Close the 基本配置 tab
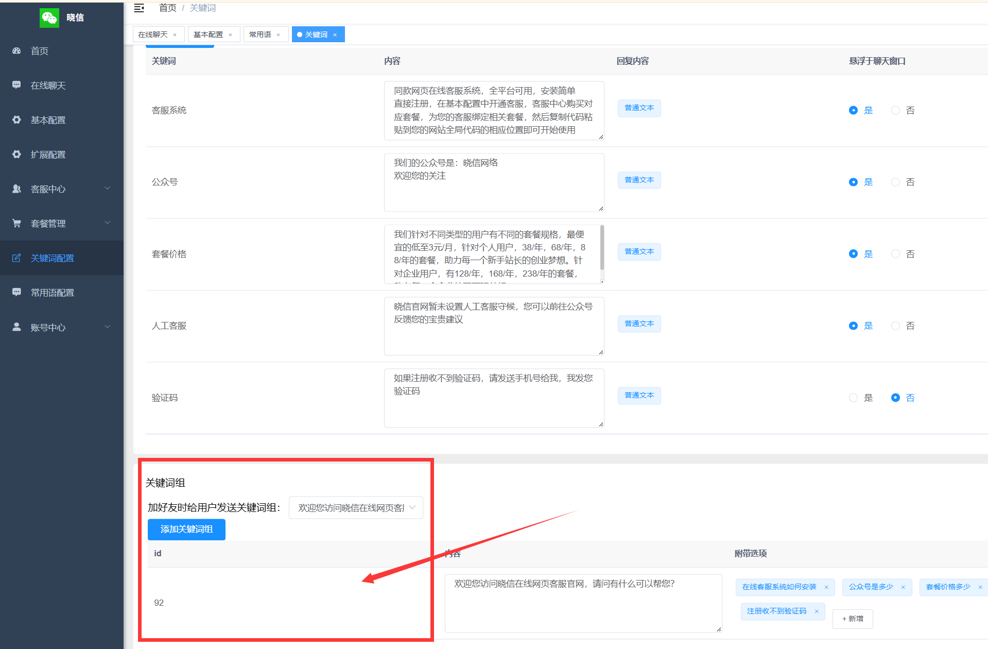988x649 pixels. pos(230,35)
